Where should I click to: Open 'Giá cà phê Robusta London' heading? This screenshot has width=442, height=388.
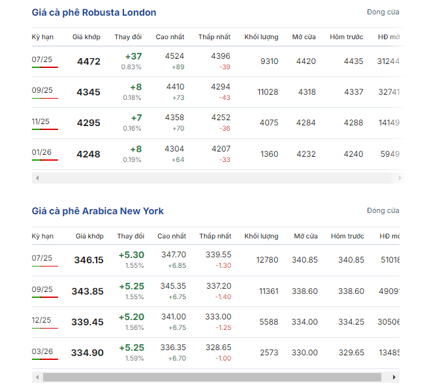[94, 12]
